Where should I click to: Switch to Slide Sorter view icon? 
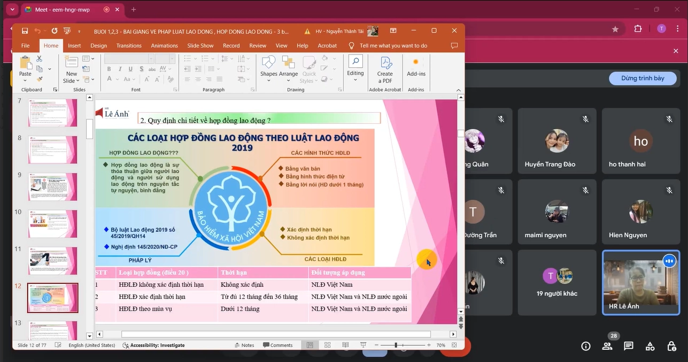coord(328,345)
